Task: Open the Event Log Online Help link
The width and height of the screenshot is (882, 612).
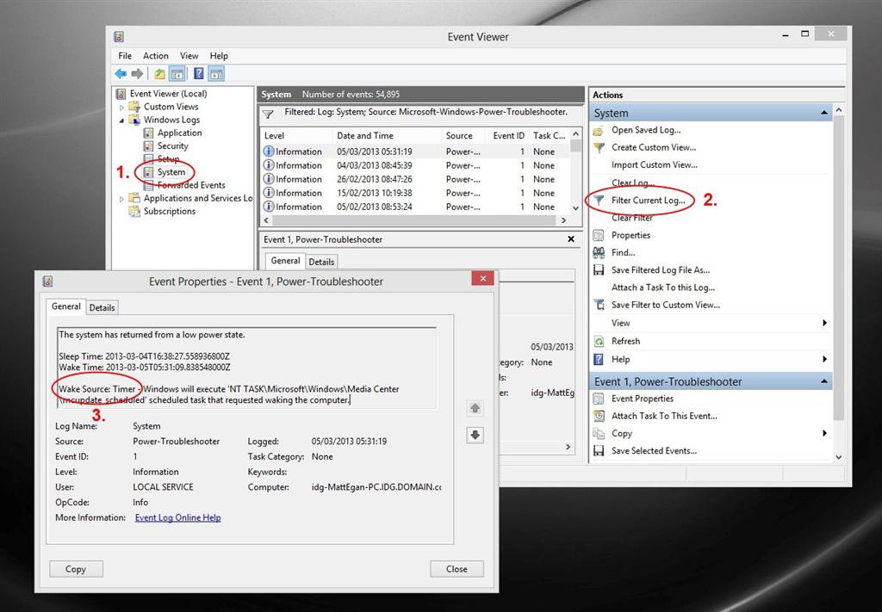Action: coord(177,517)
